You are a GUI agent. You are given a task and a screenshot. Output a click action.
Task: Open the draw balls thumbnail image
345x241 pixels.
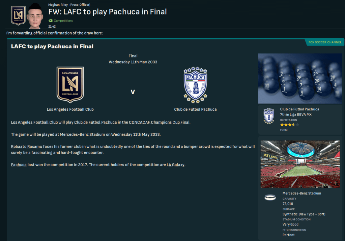coord(300,78)
